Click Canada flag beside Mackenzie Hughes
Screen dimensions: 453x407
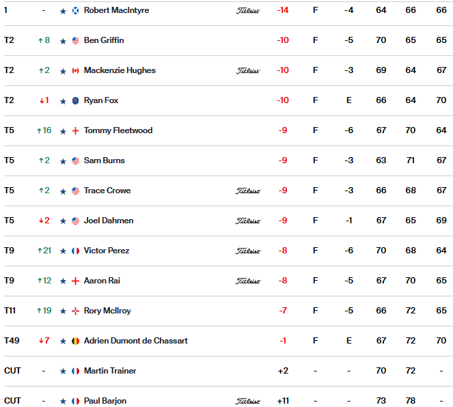click(75, 71)
